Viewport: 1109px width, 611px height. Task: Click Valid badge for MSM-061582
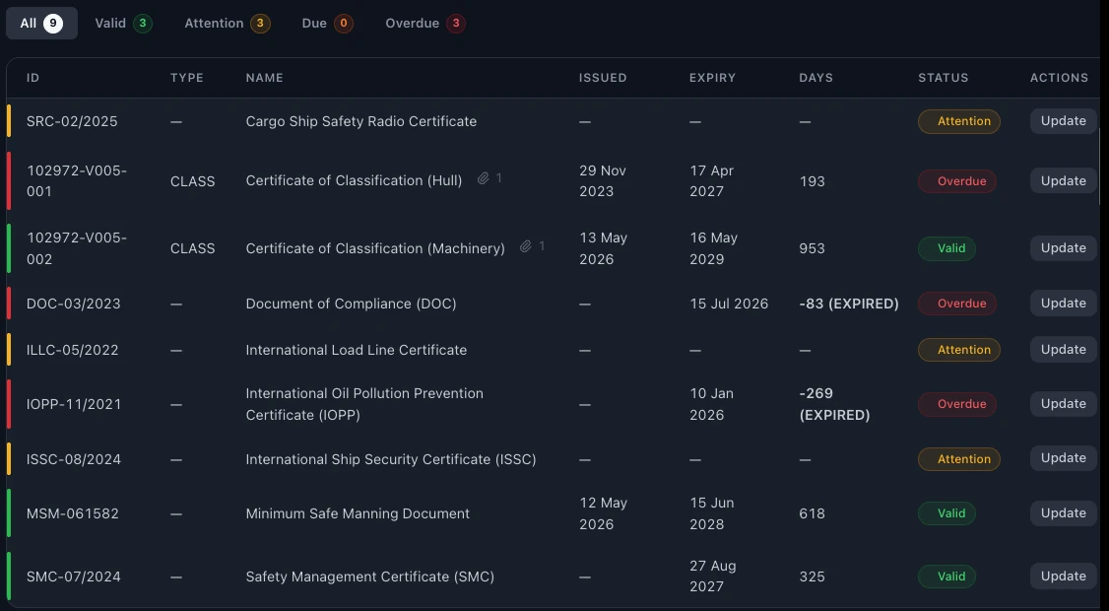(x=947, y=513)
